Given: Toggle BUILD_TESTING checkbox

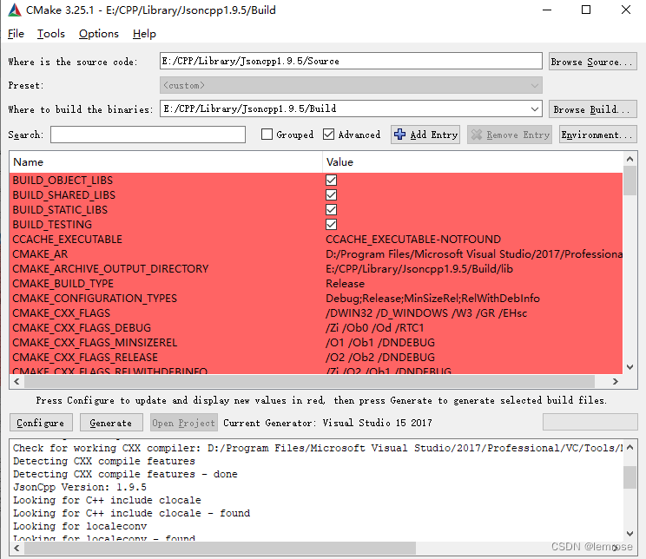Looking at the screenshot, I should tap(331, 225).
